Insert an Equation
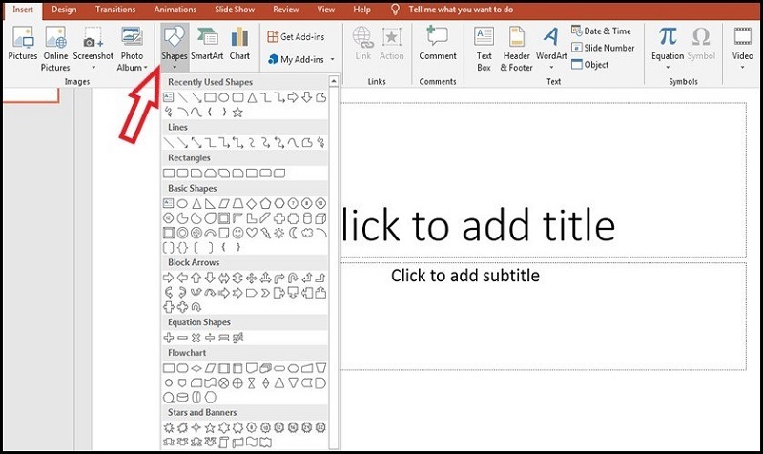Screen dimensions: 763x454 (x=669, y=46)
